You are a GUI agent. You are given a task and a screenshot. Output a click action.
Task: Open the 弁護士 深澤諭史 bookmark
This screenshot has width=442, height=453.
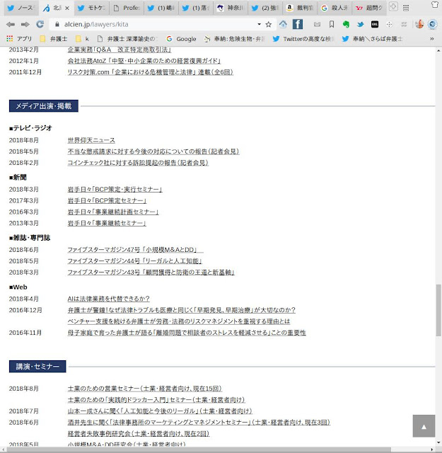[x=128, y=39]
